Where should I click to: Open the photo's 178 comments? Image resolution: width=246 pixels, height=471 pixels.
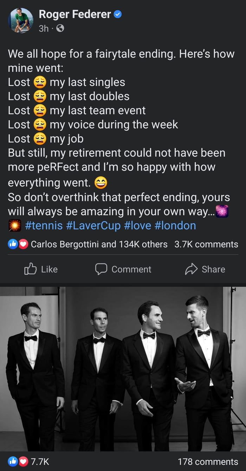(x=208, y=462)
